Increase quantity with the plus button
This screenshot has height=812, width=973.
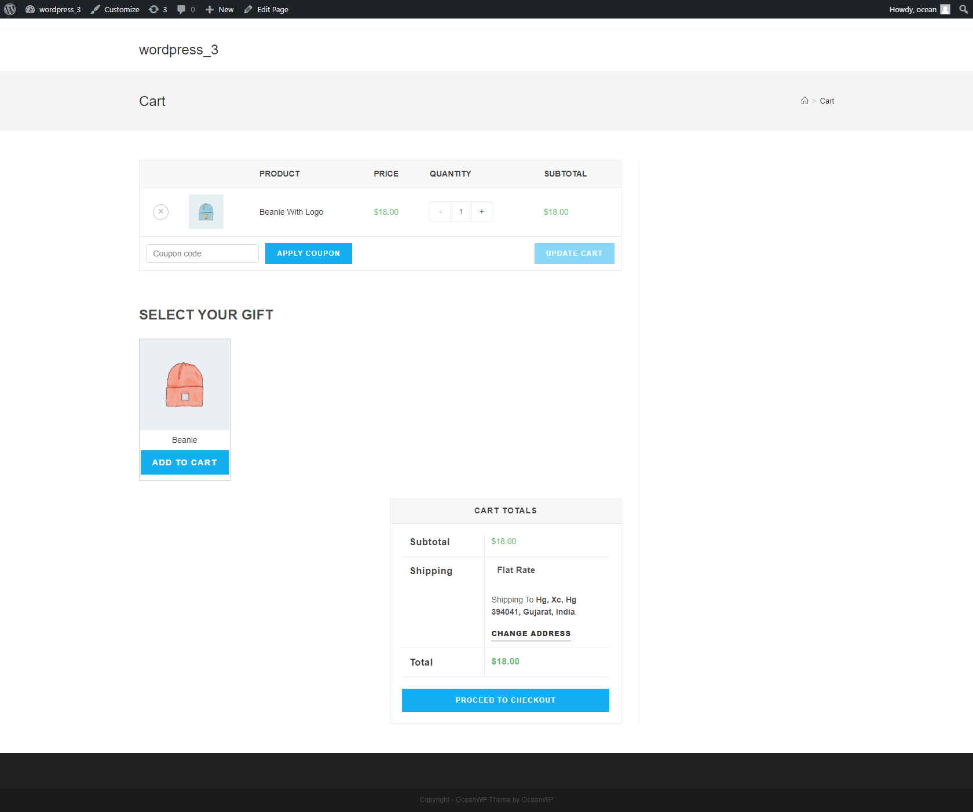(481, 212)
